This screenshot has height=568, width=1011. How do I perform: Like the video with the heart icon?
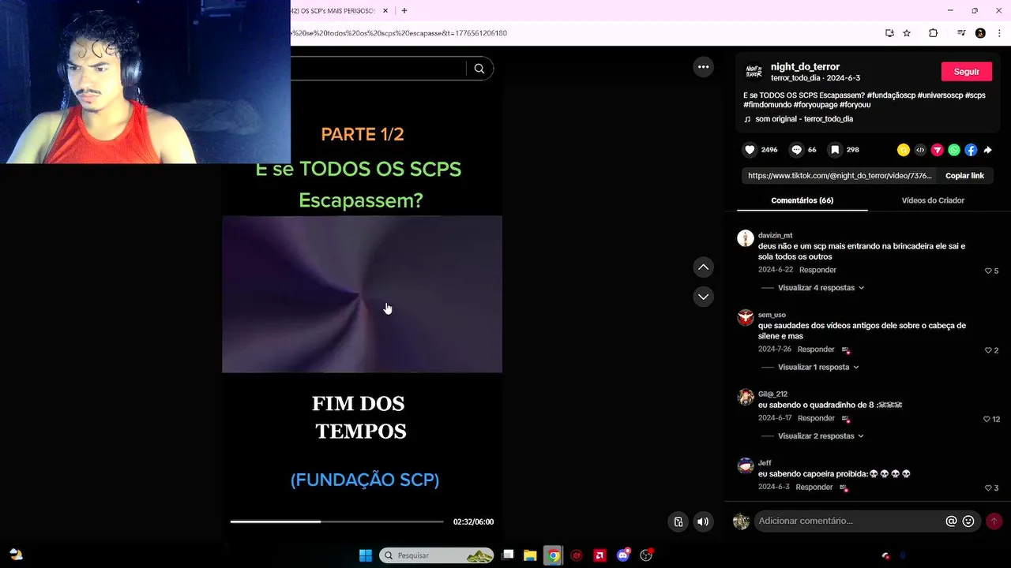point(750,150)
